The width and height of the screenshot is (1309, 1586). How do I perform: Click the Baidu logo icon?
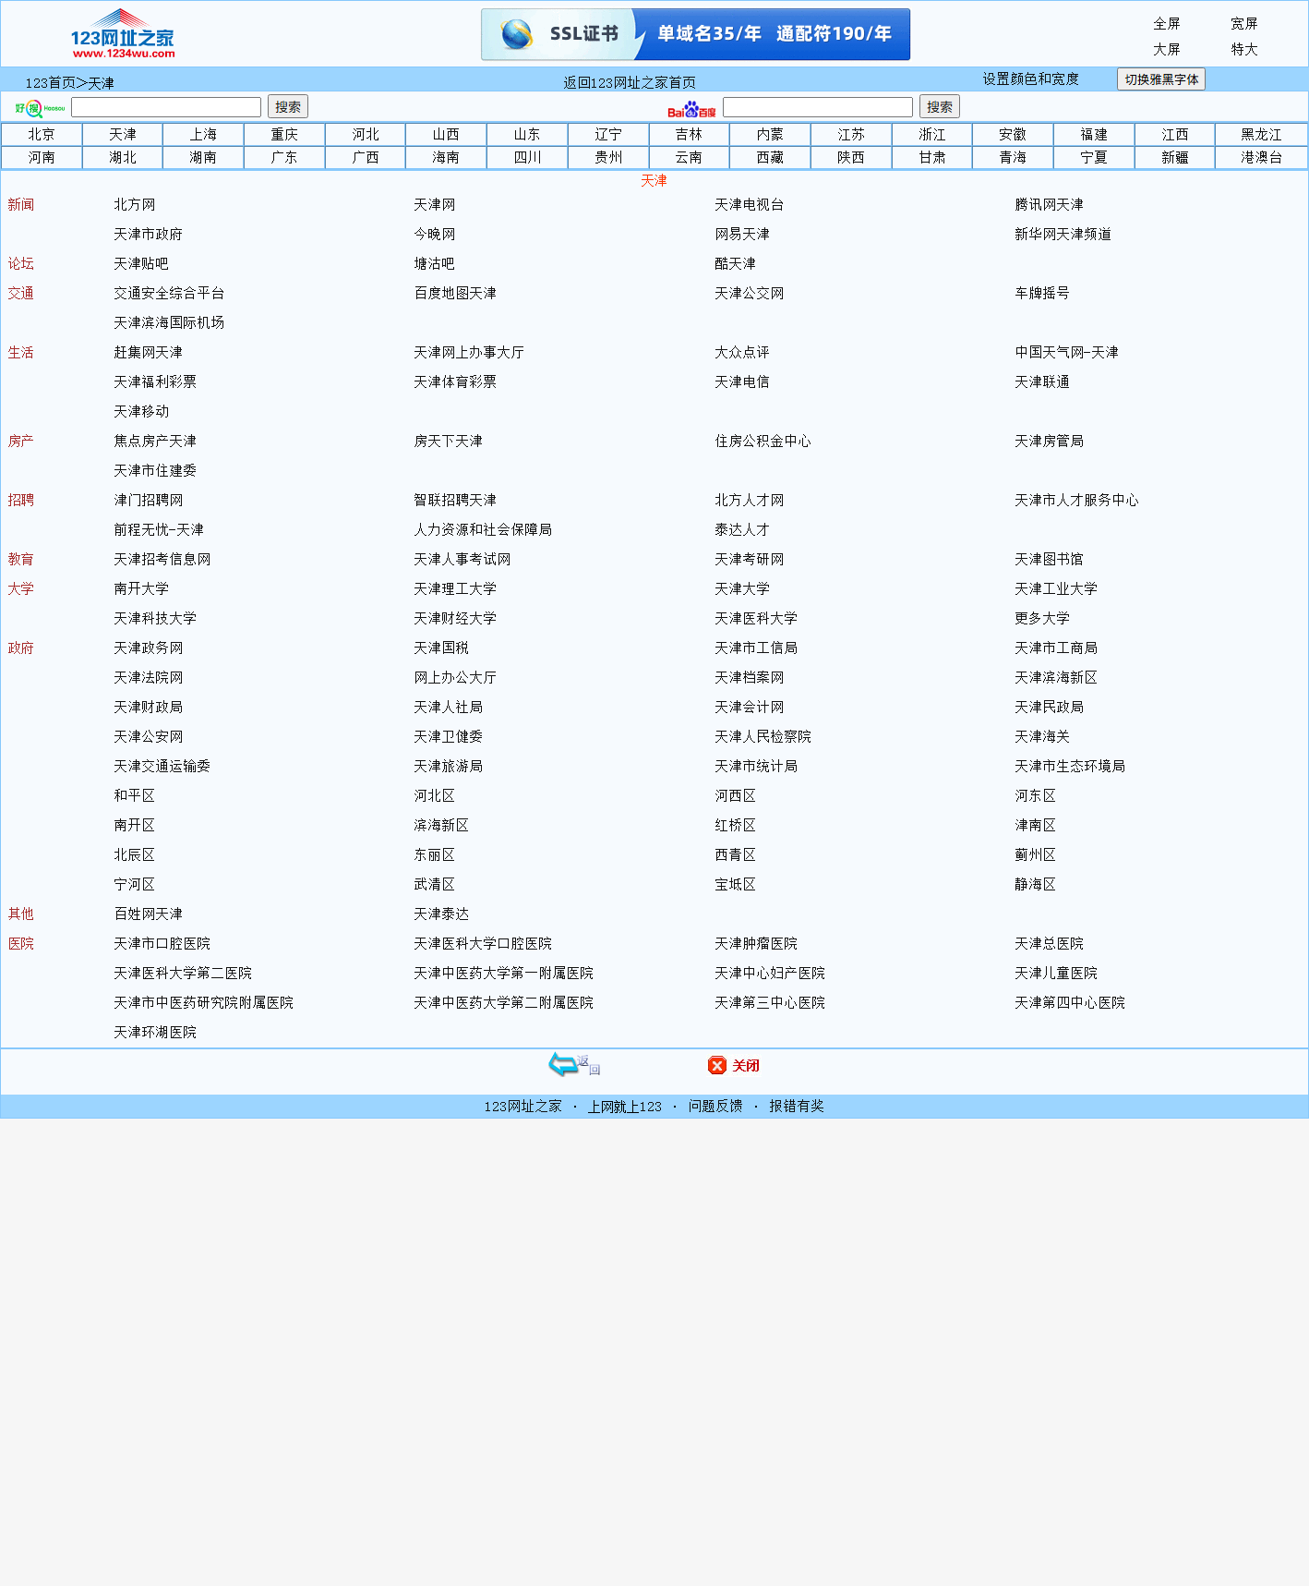(691, 109)
